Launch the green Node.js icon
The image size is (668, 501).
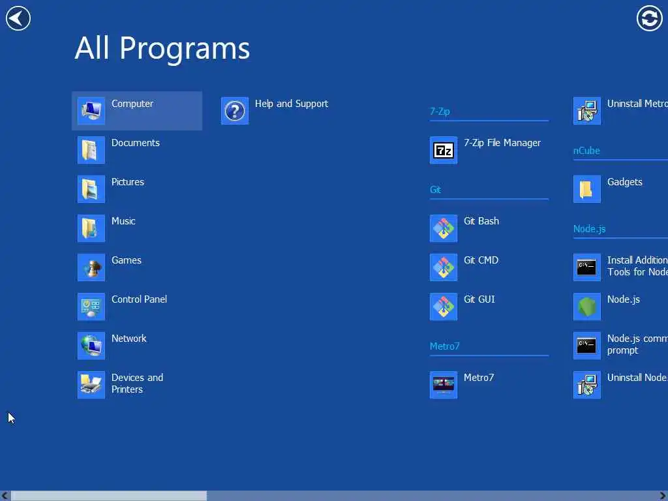587,307
